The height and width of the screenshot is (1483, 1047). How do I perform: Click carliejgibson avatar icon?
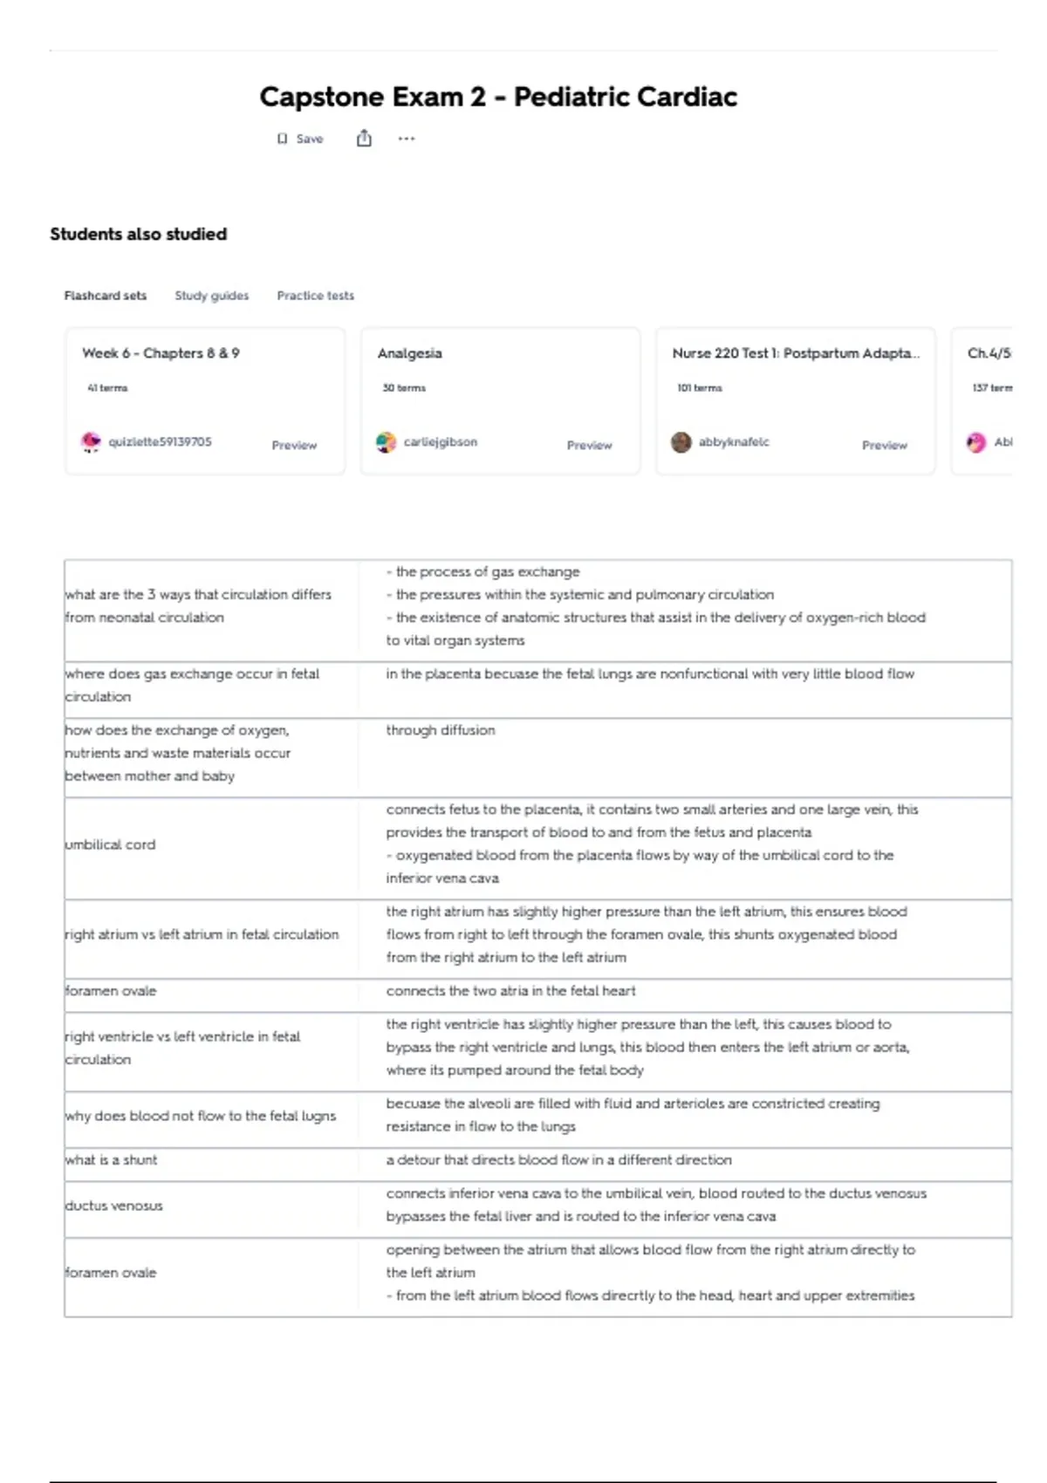tap(386, 442)
